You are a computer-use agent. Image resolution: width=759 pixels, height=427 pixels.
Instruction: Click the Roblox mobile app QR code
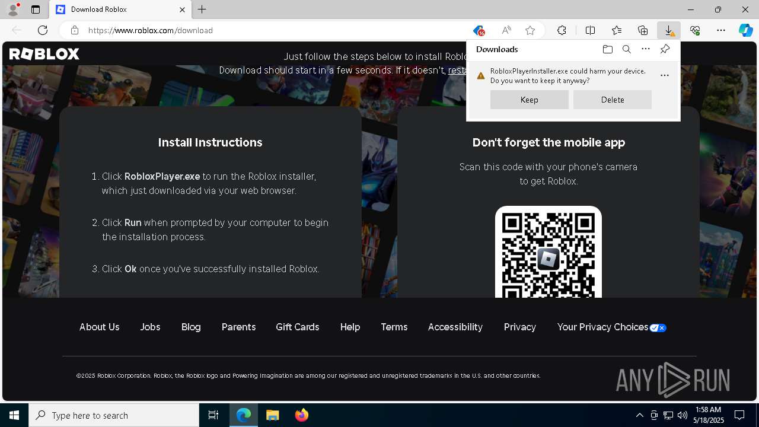point(548,253)
